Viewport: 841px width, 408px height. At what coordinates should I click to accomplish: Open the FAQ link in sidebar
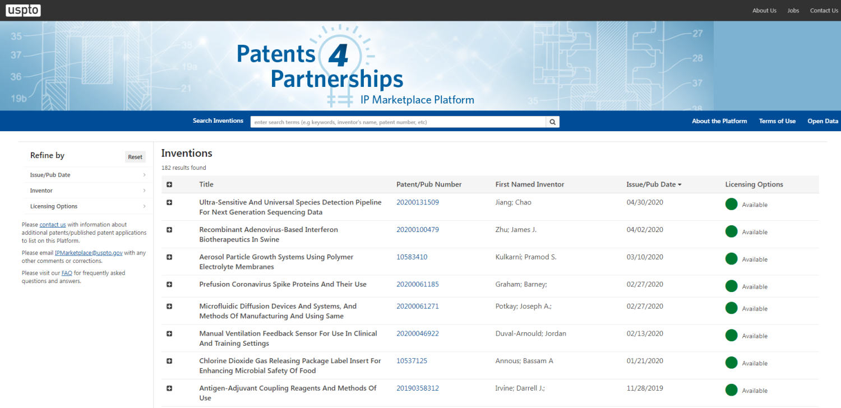67,273
